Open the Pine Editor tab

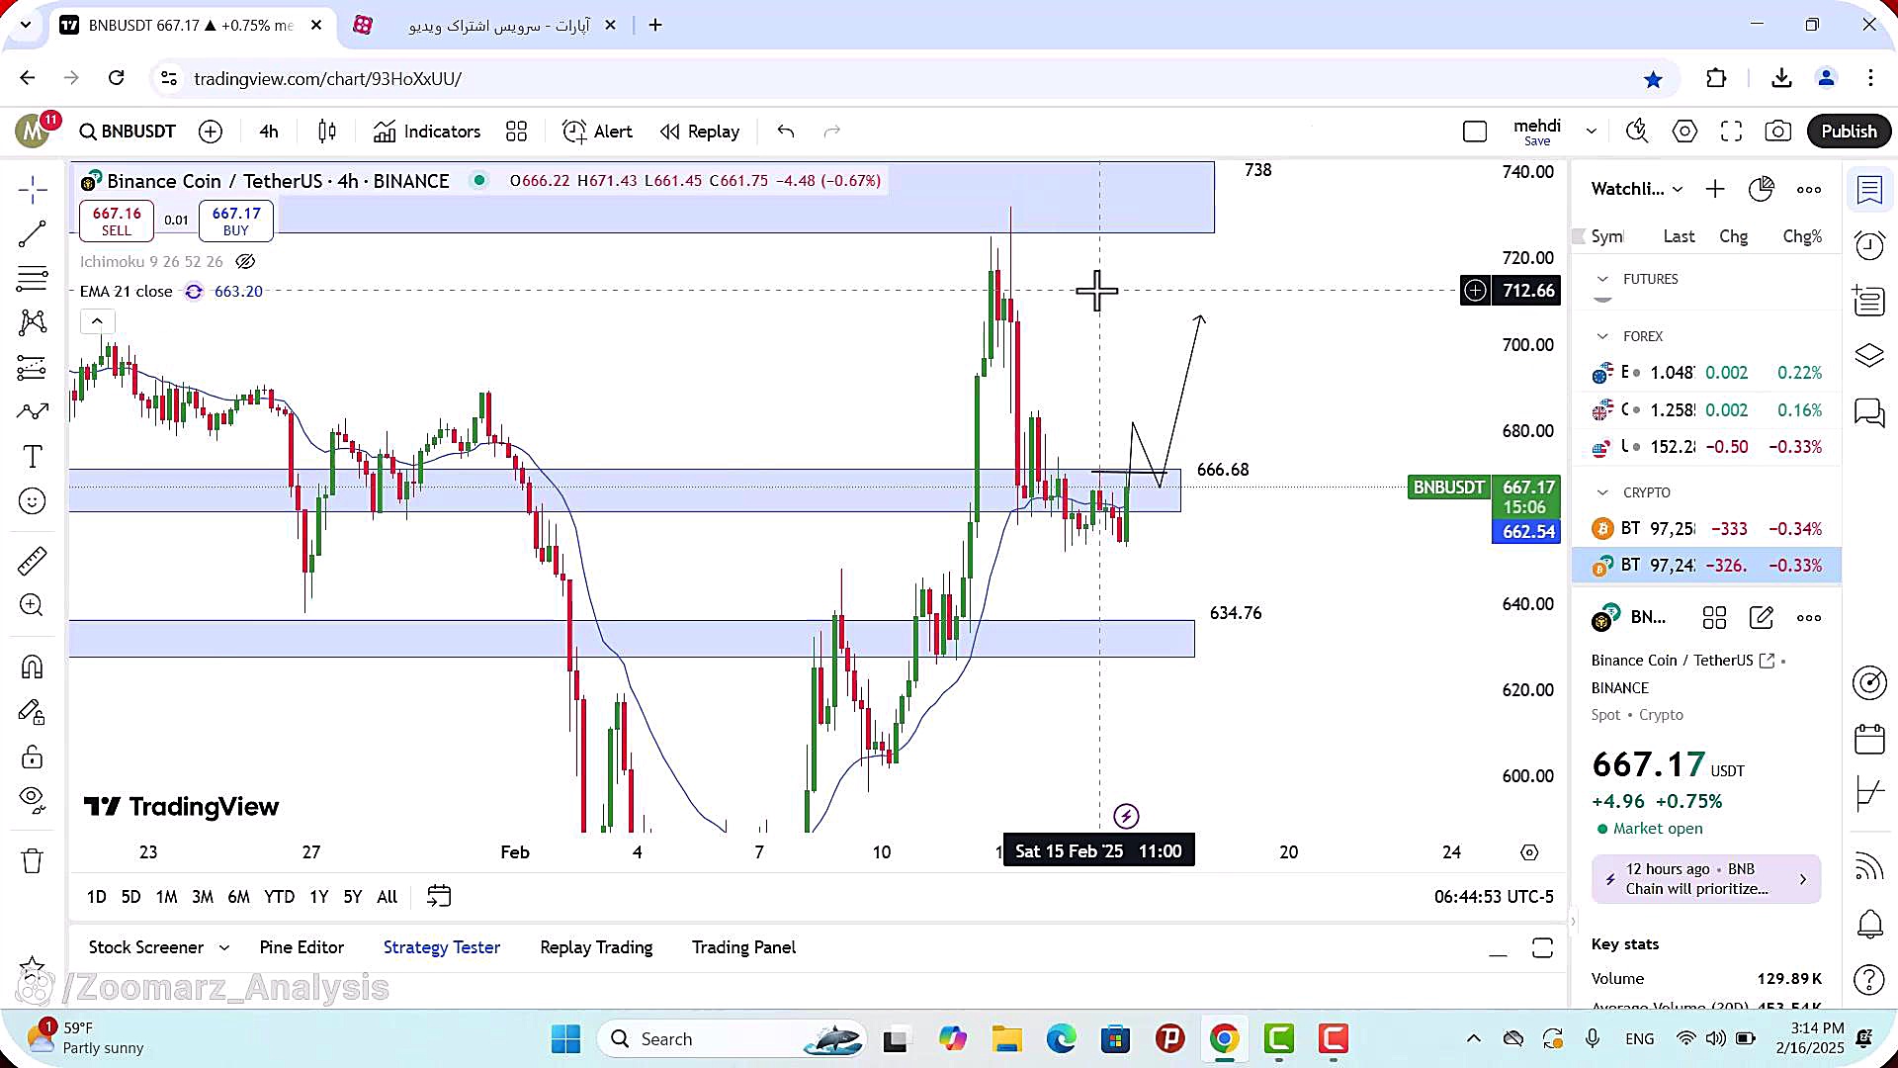[x=302, y=947]
